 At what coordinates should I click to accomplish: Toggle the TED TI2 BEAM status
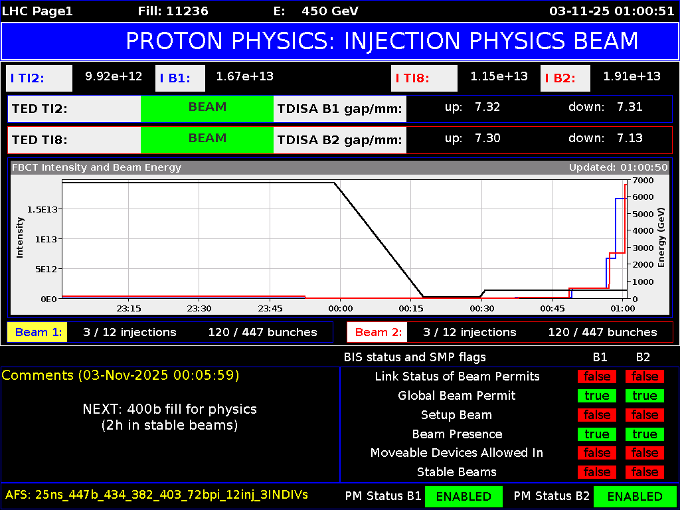pos(207,108)
